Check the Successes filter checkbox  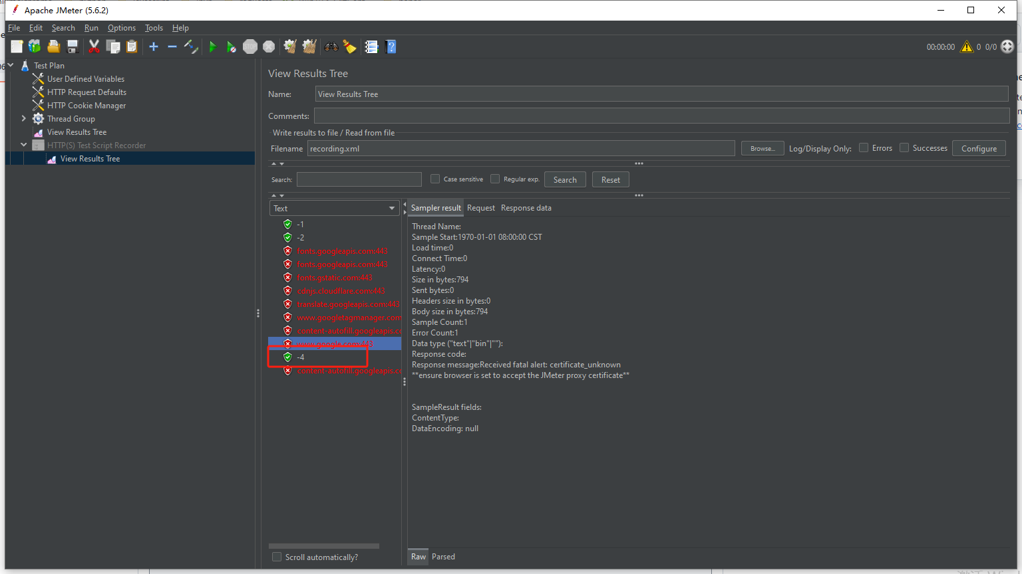[904, 147]
